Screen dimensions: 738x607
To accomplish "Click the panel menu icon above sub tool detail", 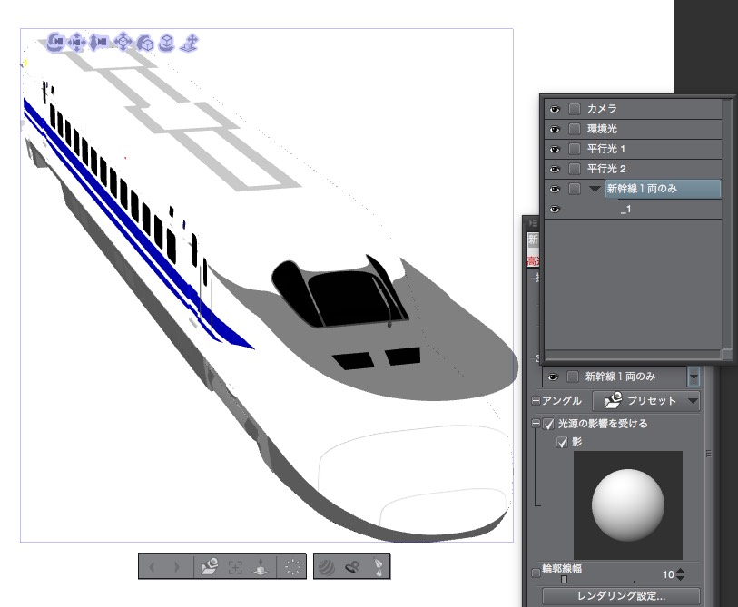I will pos(532,222).
